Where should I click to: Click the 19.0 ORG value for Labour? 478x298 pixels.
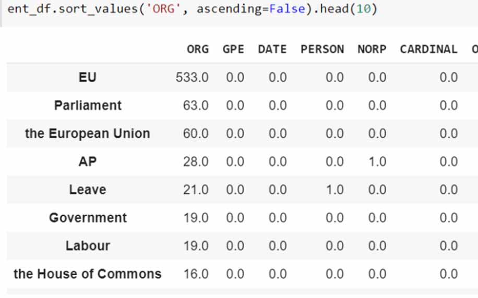[196, 246]
